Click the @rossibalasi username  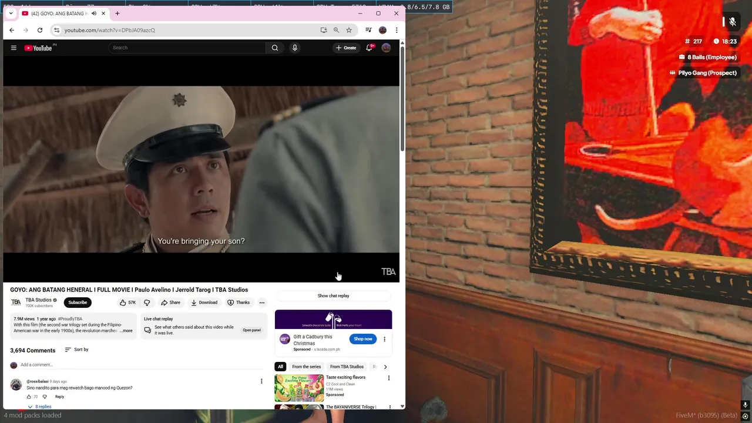point(37,381)
